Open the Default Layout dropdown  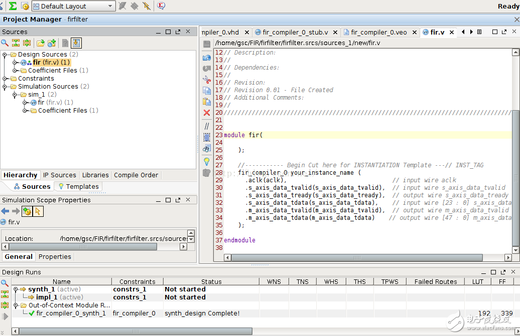pyautogui.click(x=73, y=6)
